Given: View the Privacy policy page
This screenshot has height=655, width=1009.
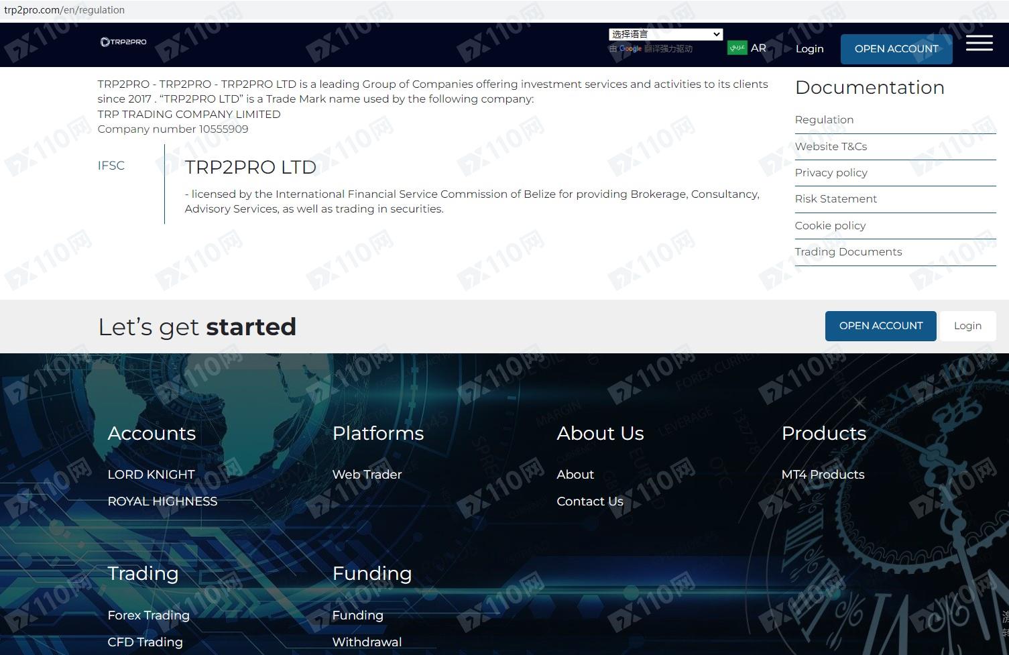Looking at the screenshot, I should (831, 173).
